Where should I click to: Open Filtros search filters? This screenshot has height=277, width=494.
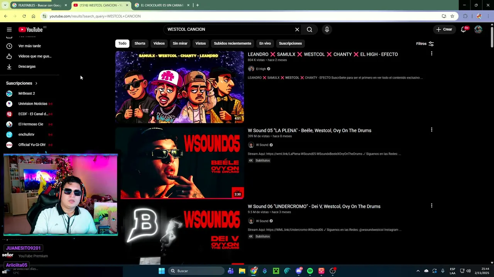(425, 43)
